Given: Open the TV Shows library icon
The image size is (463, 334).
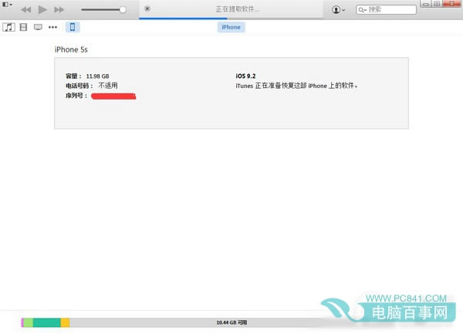Looking at the screenshot, I should (38, 27).
